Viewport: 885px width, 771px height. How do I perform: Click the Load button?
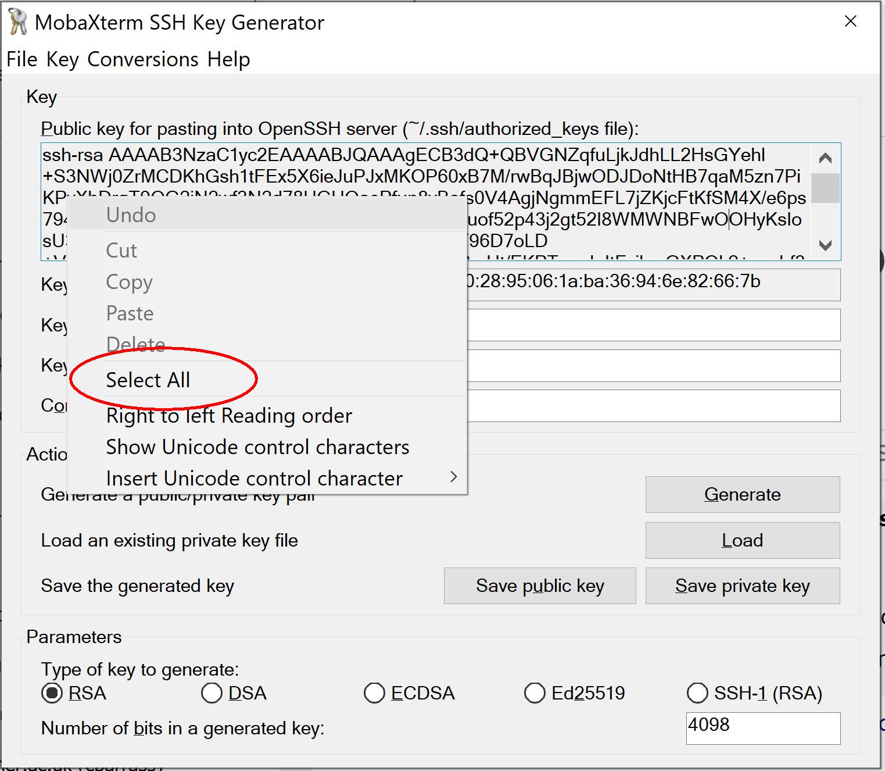tap(743, 540)
